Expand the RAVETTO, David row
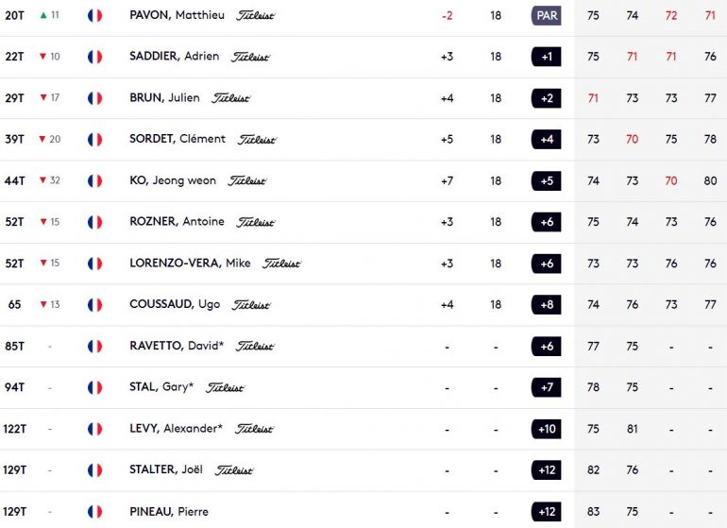Viewport: 727px width, 528px height. [363, 346]
